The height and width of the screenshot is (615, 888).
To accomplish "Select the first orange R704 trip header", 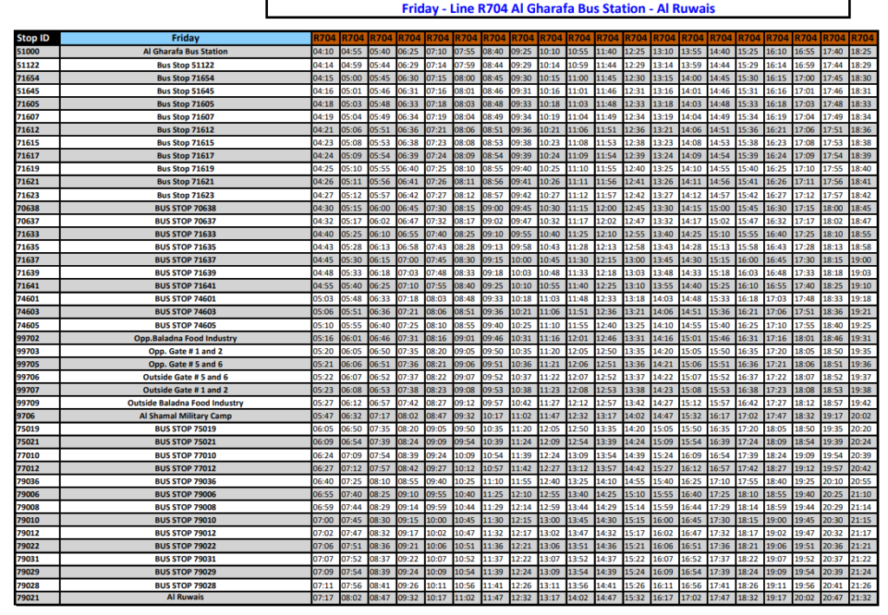I will click(x=323, y=38).
